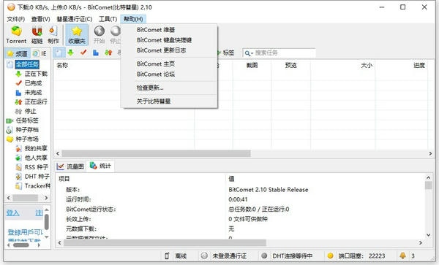
Task: Choose BitComet 更新日志 menu entry
Action: pos(169,50)
